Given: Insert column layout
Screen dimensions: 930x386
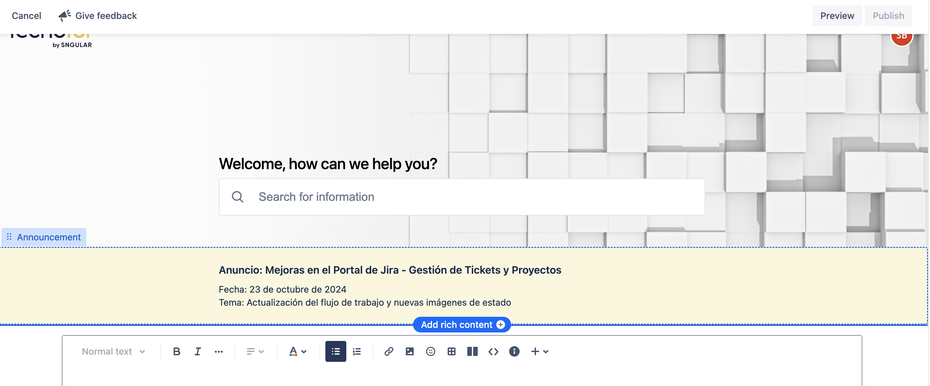Looking at the screenshot, I should coord(472,351).
